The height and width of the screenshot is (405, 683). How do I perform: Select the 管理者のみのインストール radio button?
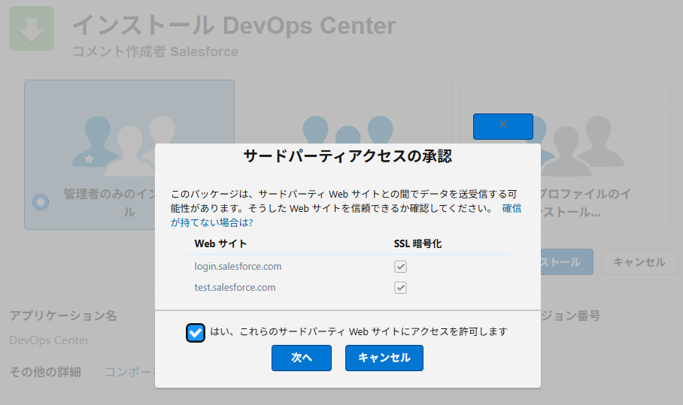[x=41, y=202]
